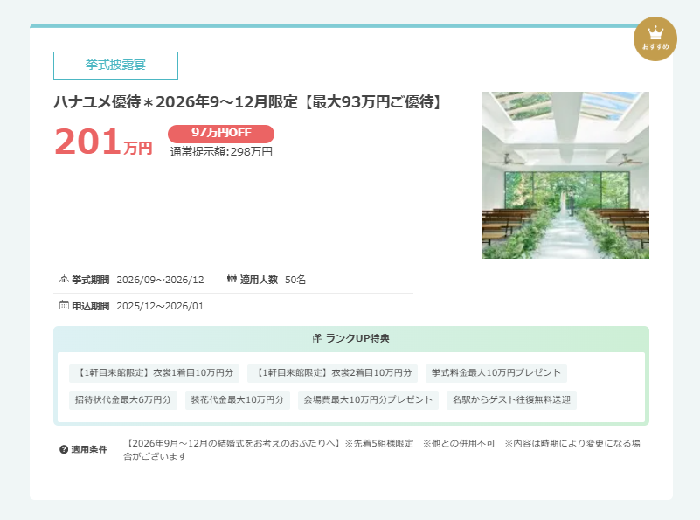Select the 装花代金最大10万円分 benefit tag
The image size is (700, 520).
(238, 400)
